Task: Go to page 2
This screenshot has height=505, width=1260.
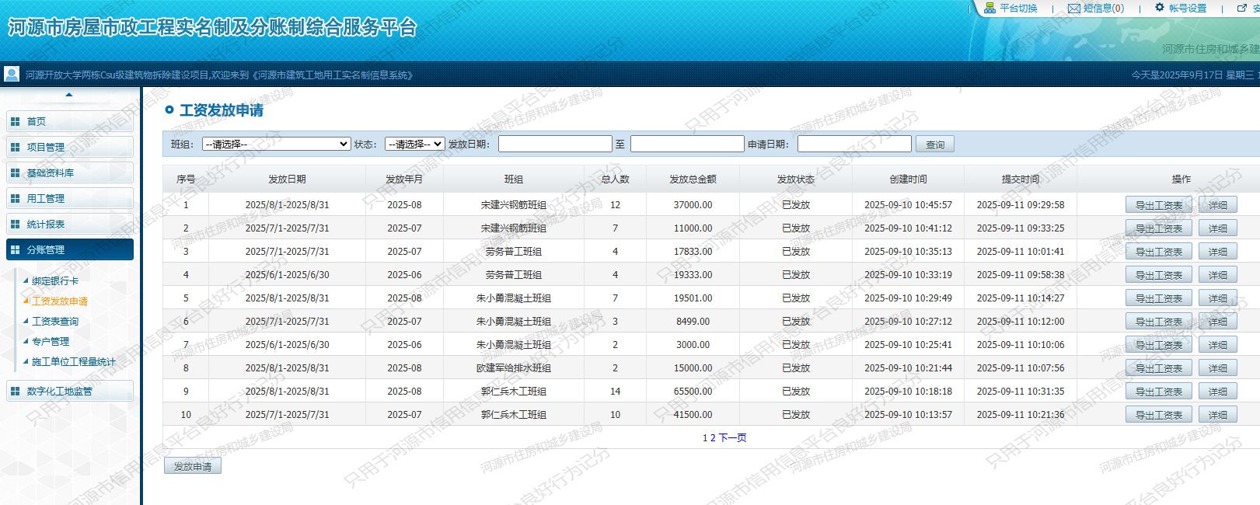Action: pyautogui.click(x=713, y=438)
